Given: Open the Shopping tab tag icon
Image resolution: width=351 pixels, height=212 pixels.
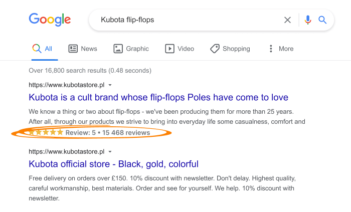Looking at the screenshot, I should point(215,49).
